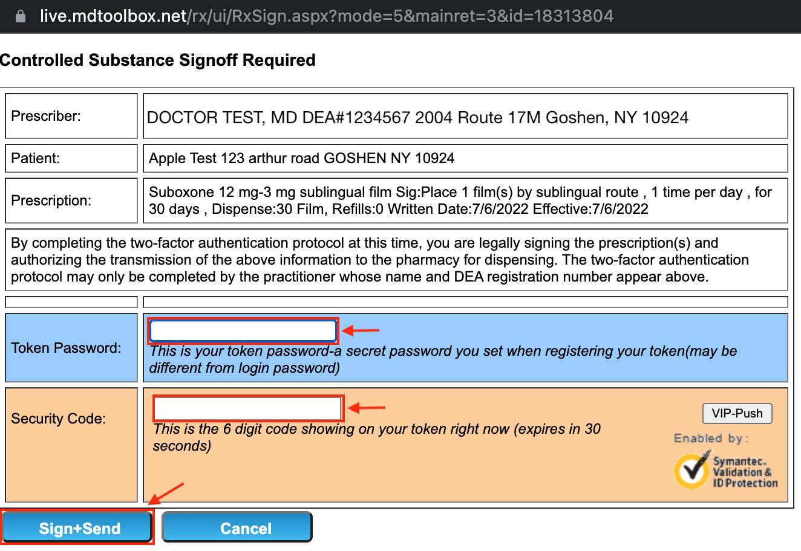The height and width of the screenshot is (551, 801).
Task: Focus the Token Password input field
Action: 243,331
